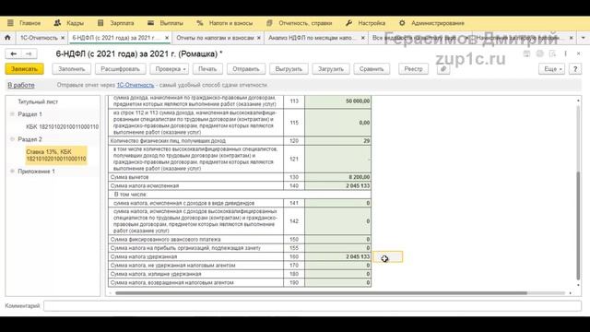Screen dimensions: 590x332
Task: Click the line 190 value cell
Action: (337, 282)
